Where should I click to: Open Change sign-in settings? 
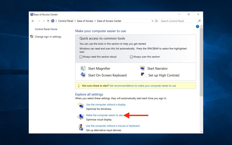pos(48,37)
